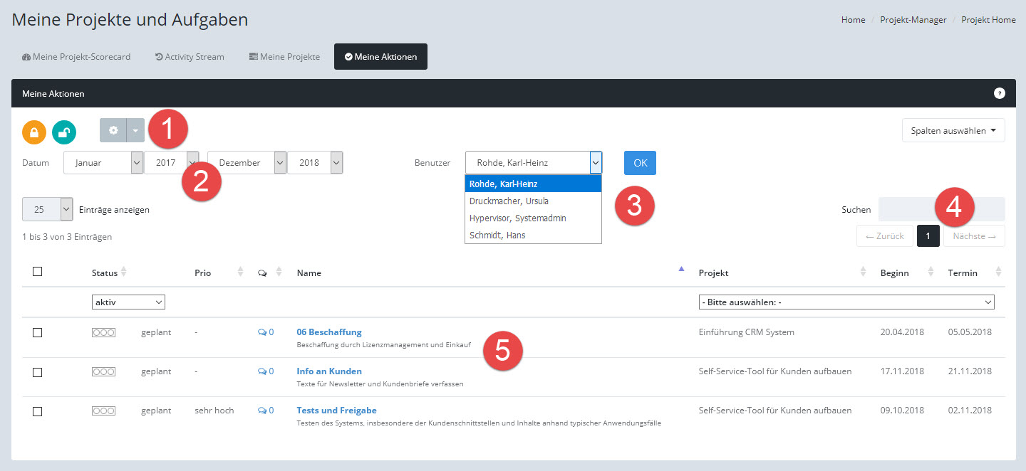1026x471 pixels.
Task: Check the box for 06 Beschaffung row
Action: click(38, 332)
